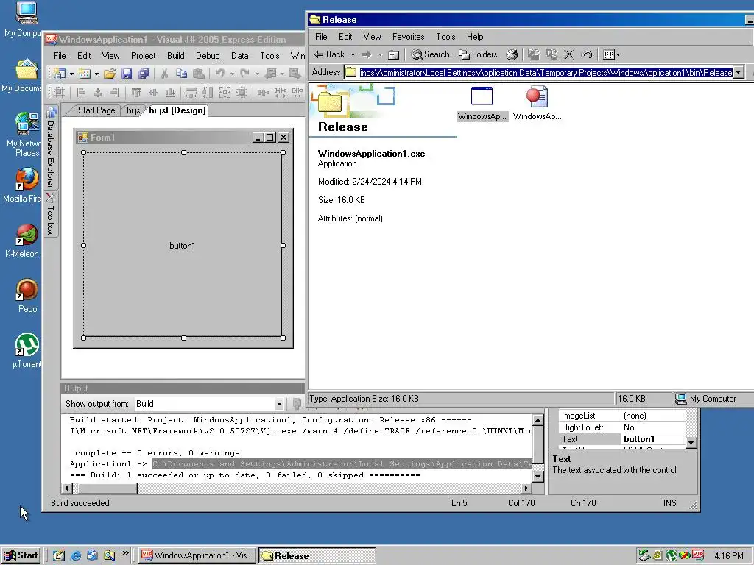The width and height of the screenshot is (754, 565).
Task: Switch to WindowsApplication1 taskbar button
Action: 197,555
